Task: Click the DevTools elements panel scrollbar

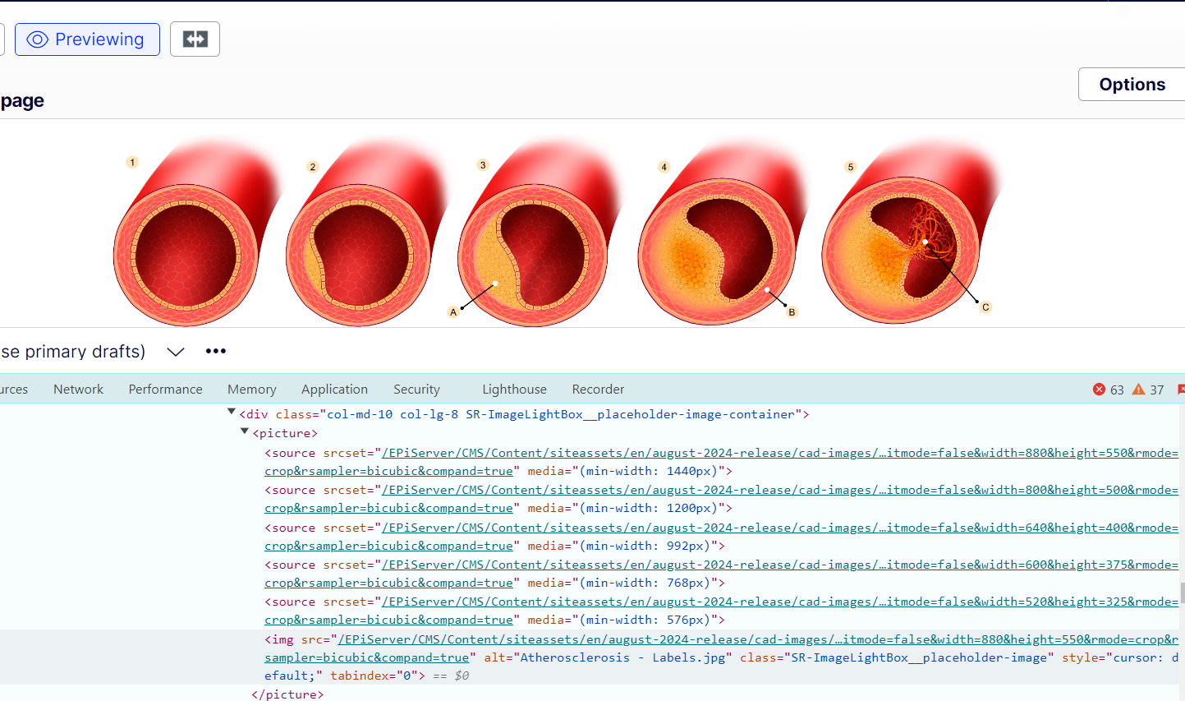Action: (1182, 592)
